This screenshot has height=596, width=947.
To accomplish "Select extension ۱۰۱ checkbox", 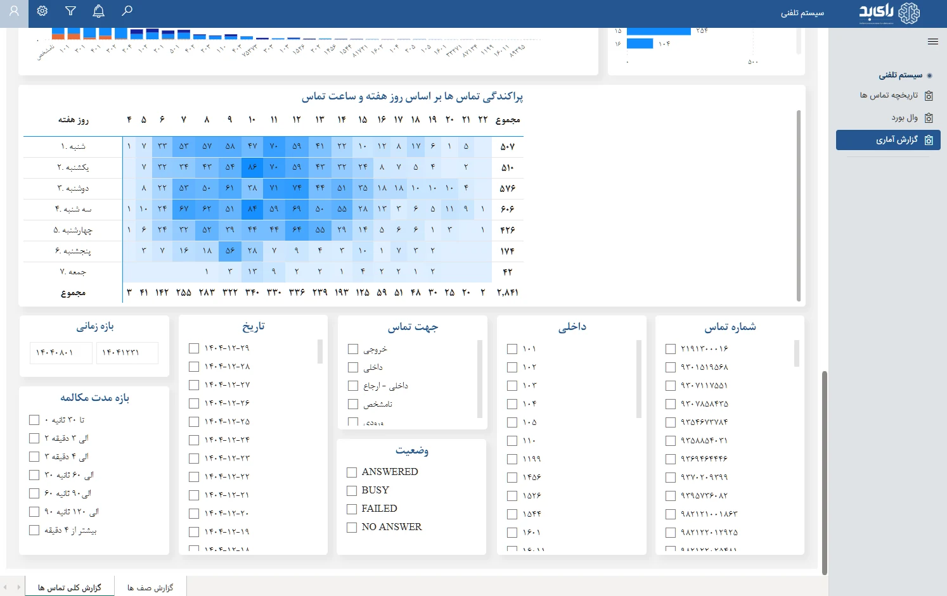I will pos(512,349).
